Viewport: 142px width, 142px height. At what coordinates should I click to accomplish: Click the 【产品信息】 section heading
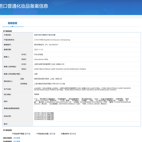(8, 31)
